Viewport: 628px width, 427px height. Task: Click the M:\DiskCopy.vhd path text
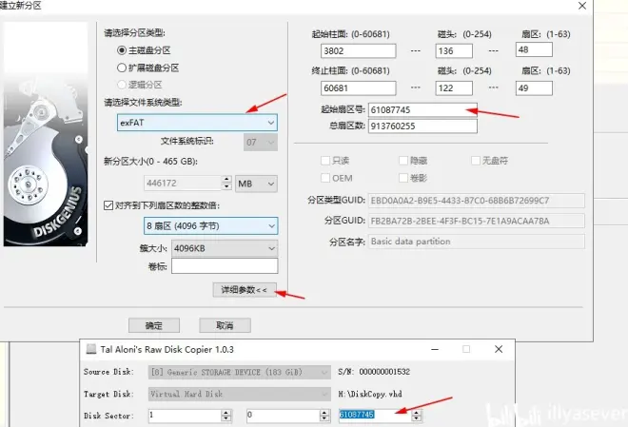tap(370, 394)
